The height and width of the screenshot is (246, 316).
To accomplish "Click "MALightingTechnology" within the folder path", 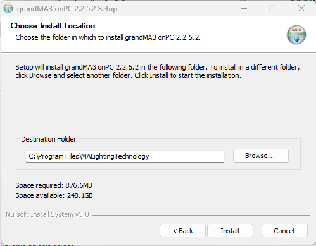I will point(115,156).
